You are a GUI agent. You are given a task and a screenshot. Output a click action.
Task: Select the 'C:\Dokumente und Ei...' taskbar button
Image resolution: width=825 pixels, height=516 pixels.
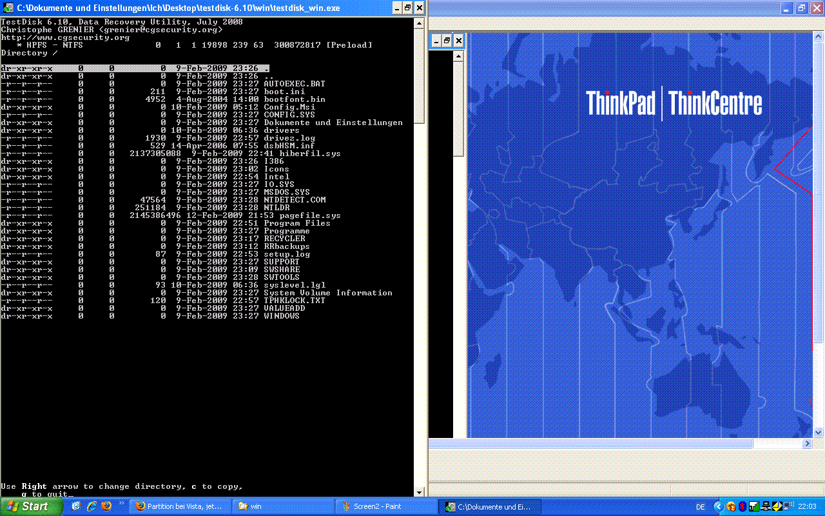point(490,506)
